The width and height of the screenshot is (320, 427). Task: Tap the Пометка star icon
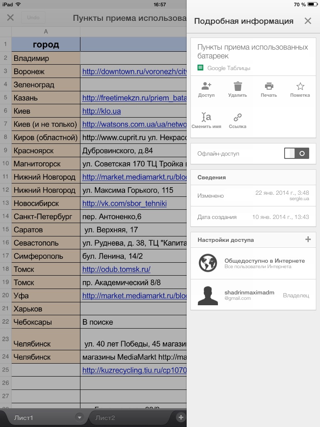300,87
